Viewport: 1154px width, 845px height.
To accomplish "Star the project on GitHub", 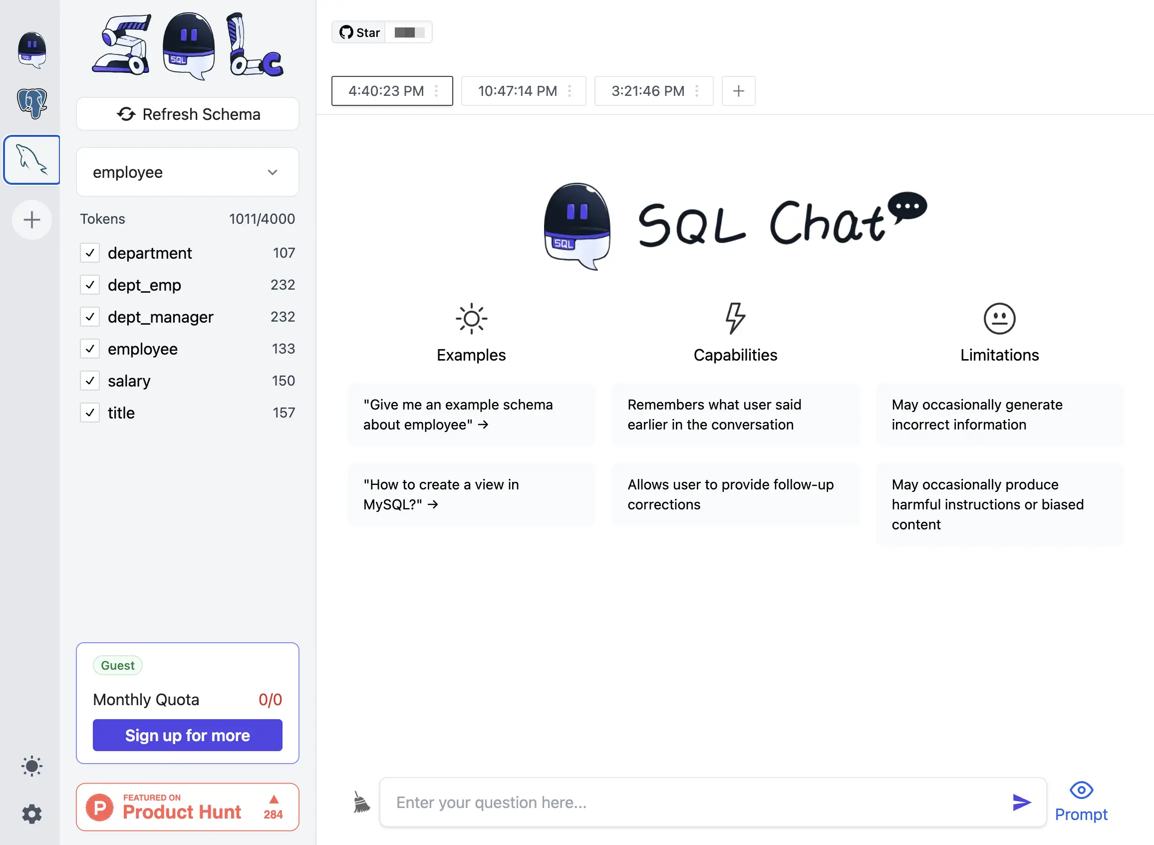I will [359, 32].
